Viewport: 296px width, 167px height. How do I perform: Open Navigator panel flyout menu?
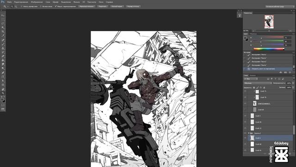(293, 13)
